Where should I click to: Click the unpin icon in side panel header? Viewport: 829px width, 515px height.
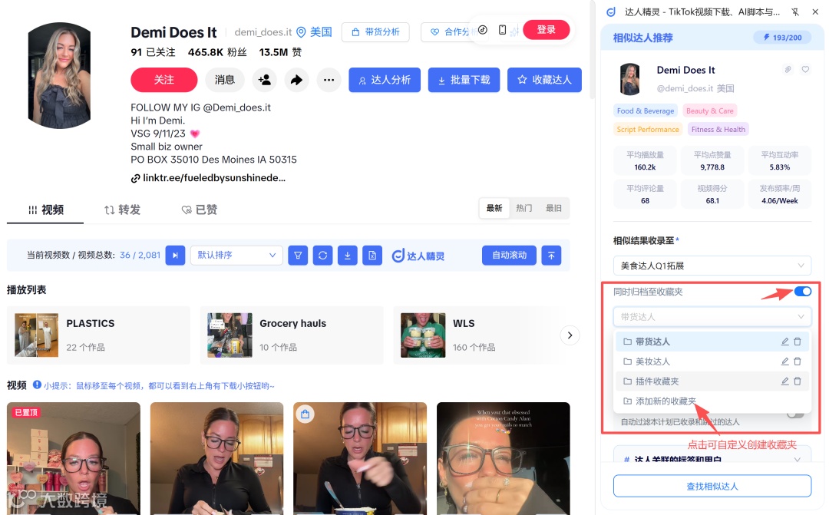pyautogui.click(x=795, y=12)
